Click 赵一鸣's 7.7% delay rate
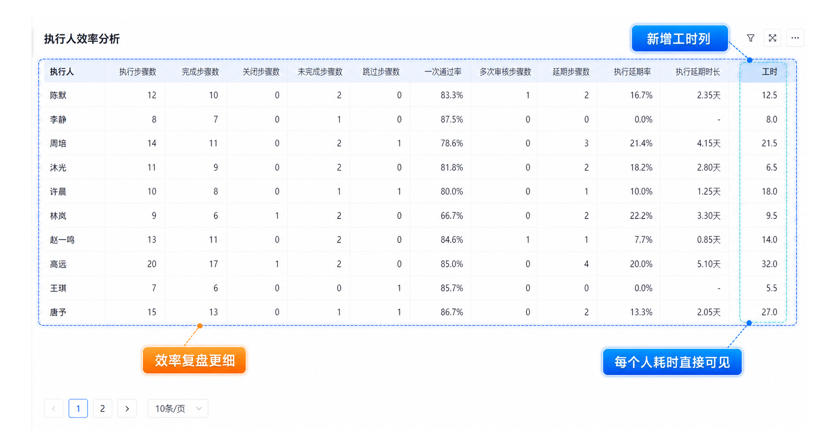This screenshot has height=446, width=839. coord(644,240)
